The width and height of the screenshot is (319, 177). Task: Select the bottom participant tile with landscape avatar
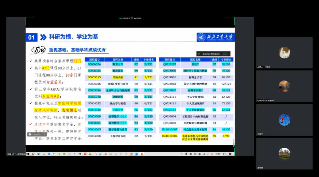click(284, 153)
